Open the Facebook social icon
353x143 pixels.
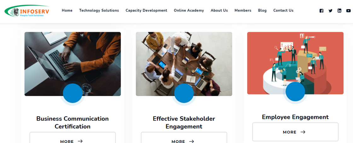point(321,11)
